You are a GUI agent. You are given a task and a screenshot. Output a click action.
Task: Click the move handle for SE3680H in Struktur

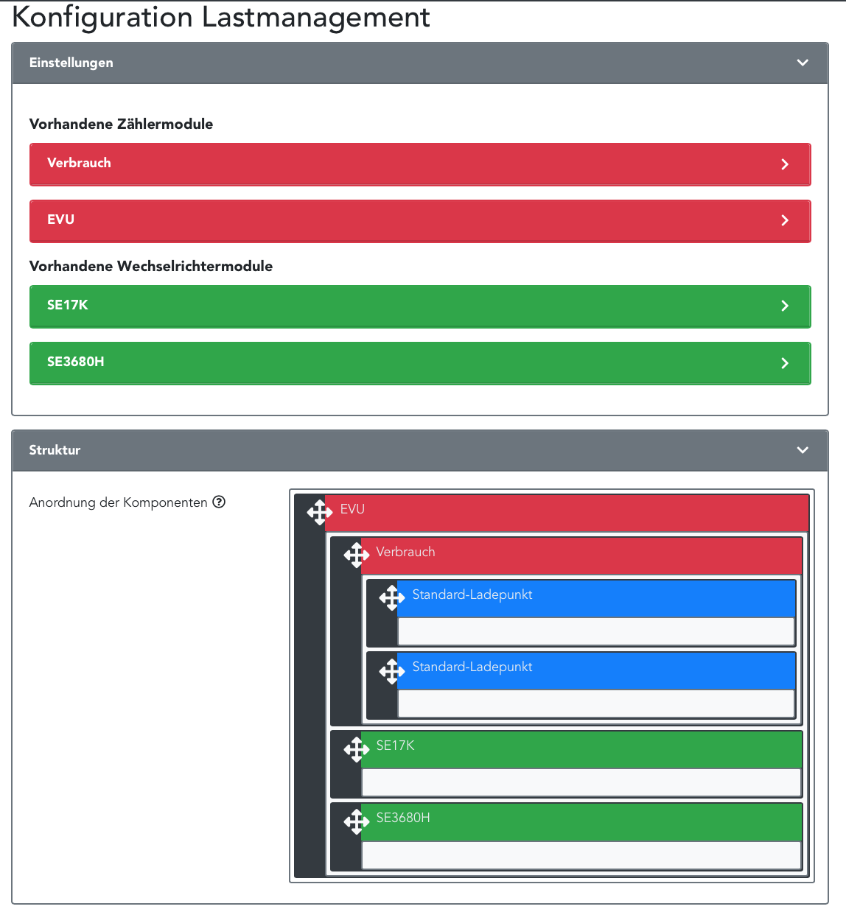pyautogui.click(x=356, y=821)
